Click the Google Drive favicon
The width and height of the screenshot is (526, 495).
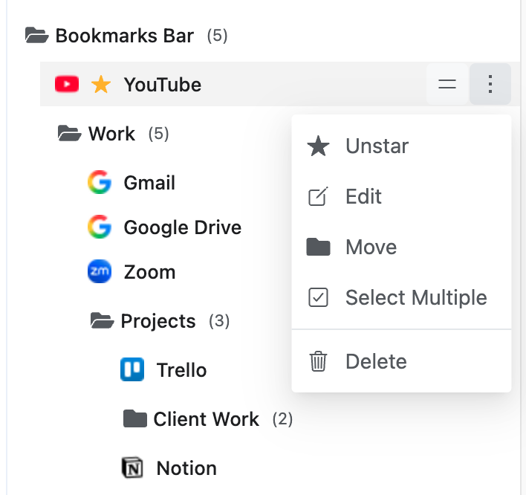pyautogui.click(x=100, y=227)
